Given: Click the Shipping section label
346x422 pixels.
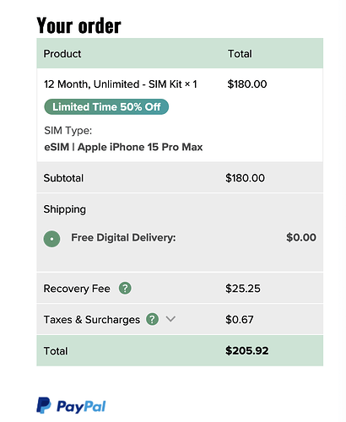Looking at the screenshot, I should [65, 209].
